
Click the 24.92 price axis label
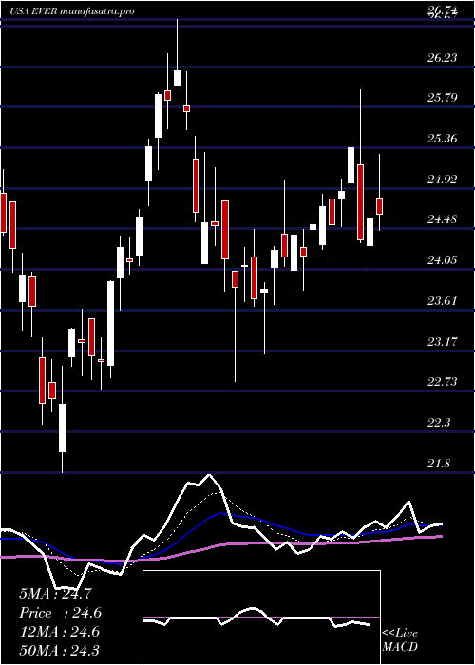click(443, 180)
